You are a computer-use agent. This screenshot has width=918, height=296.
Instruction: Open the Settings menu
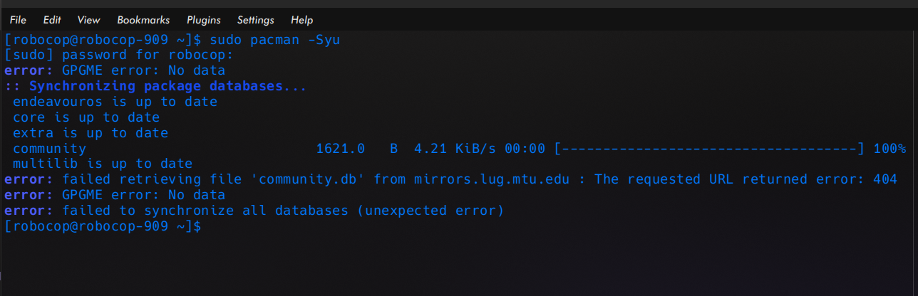coord(255,20)
